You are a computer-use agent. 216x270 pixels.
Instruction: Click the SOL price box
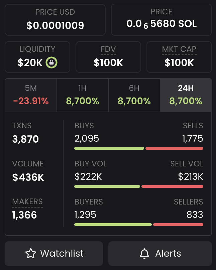[x=161, y=20]
